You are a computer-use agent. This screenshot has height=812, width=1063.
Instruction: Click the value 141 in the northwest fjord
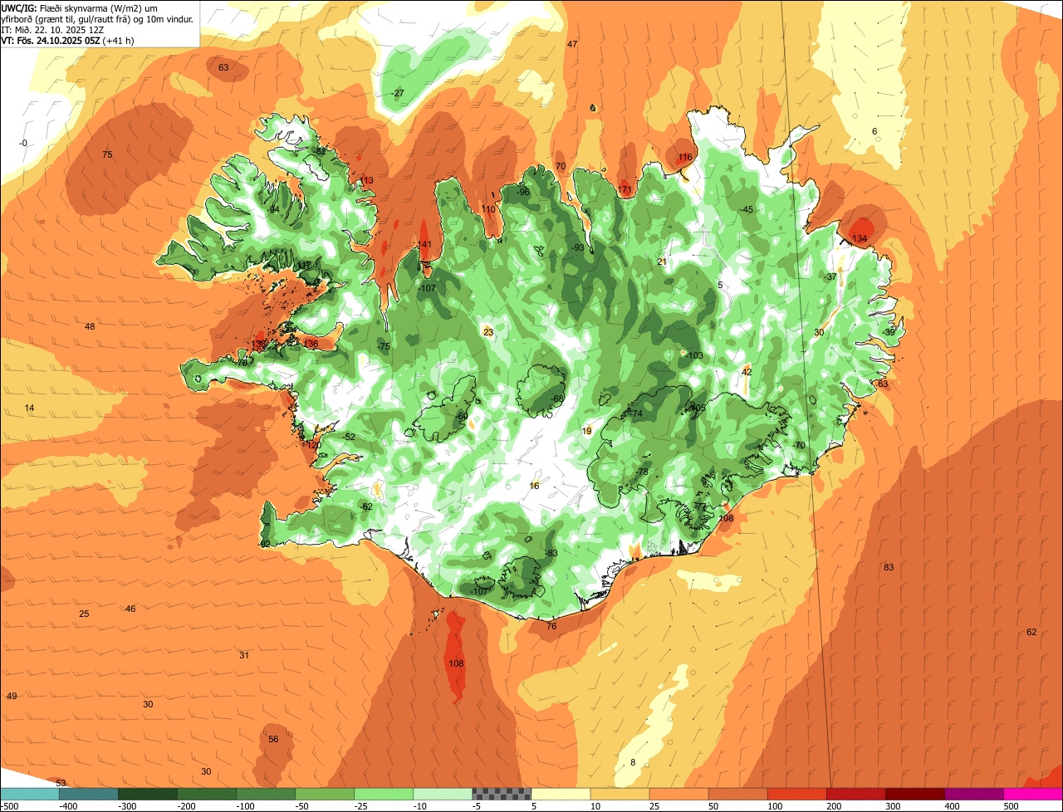pos(425,244)
